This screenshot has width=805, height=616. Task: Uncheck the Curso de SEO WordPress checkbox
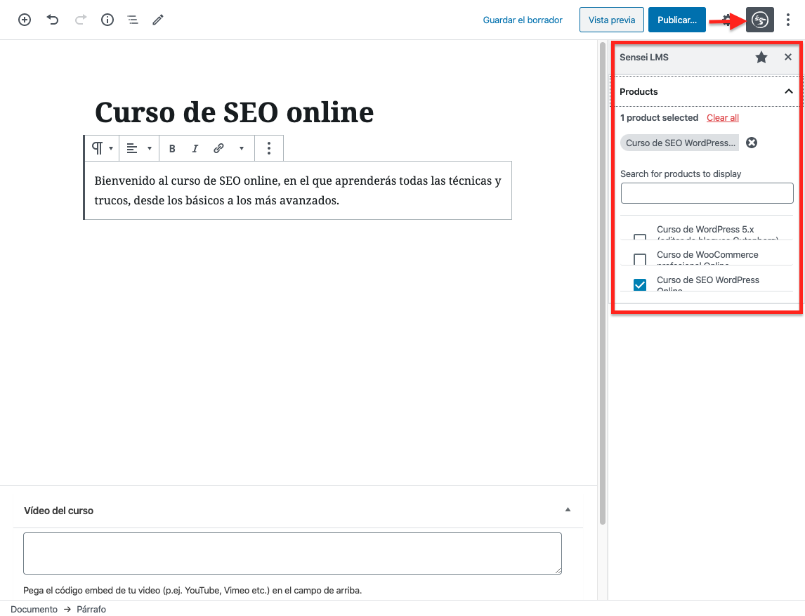[640, 284]
